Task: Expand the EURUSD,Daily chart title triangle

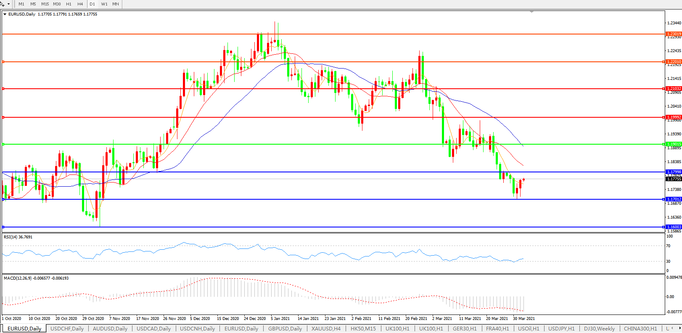Action: tap(5, 14)
